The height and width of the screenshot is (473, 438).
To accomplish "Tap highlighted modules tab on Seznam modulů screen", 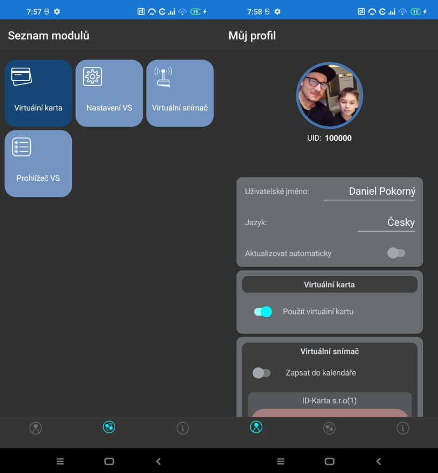I will [x=109, y=428].
